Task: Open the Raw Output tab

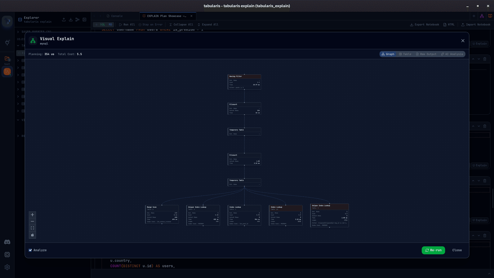Action: click(x=426, y=54)
